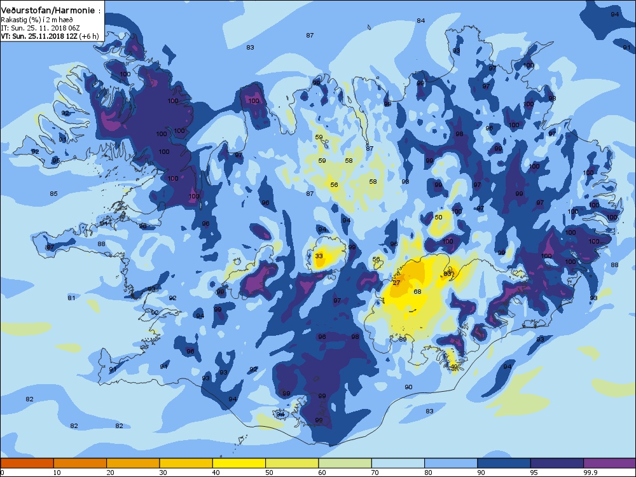Click the '90' value off the south coast
Screen dimensions: 636x477
[x=408, y=387]
